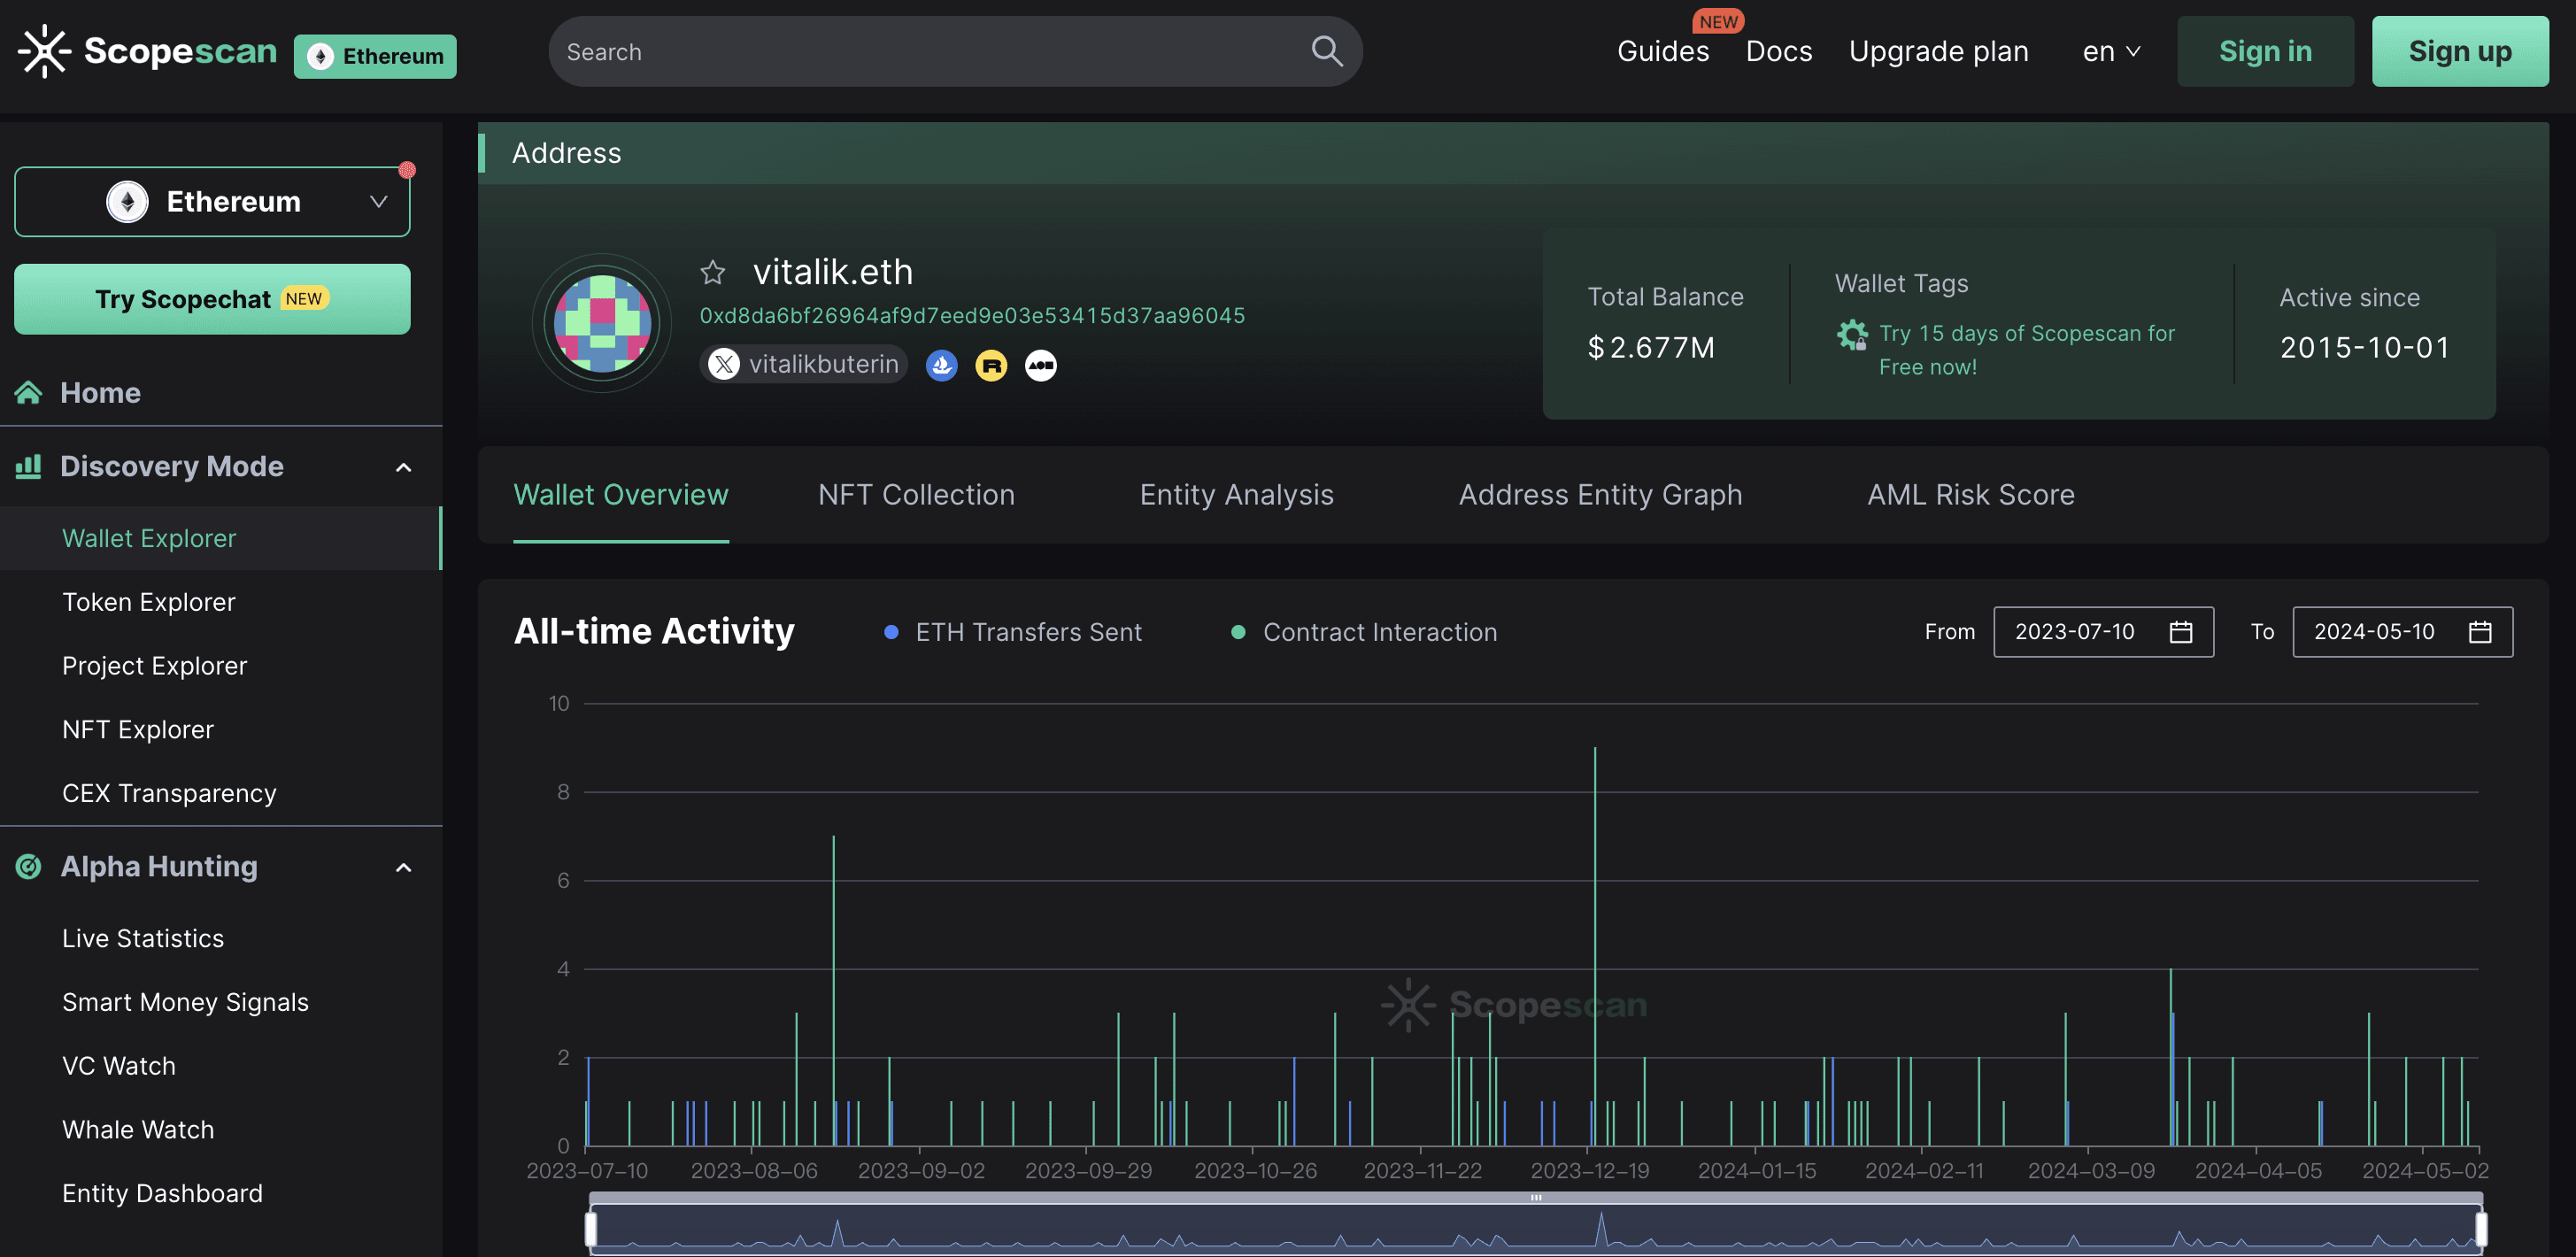
Task: Click the white round icon after Rarible
Action: pos(1040,365)
